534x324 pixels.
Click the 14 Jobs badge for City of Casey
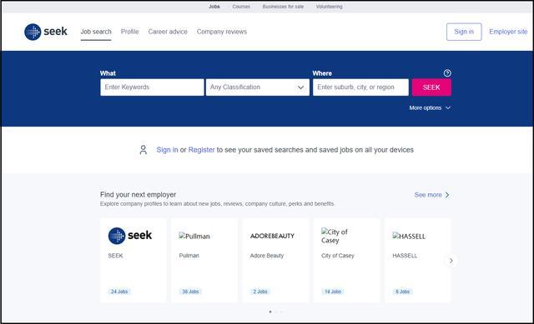[x=333, y=292]
